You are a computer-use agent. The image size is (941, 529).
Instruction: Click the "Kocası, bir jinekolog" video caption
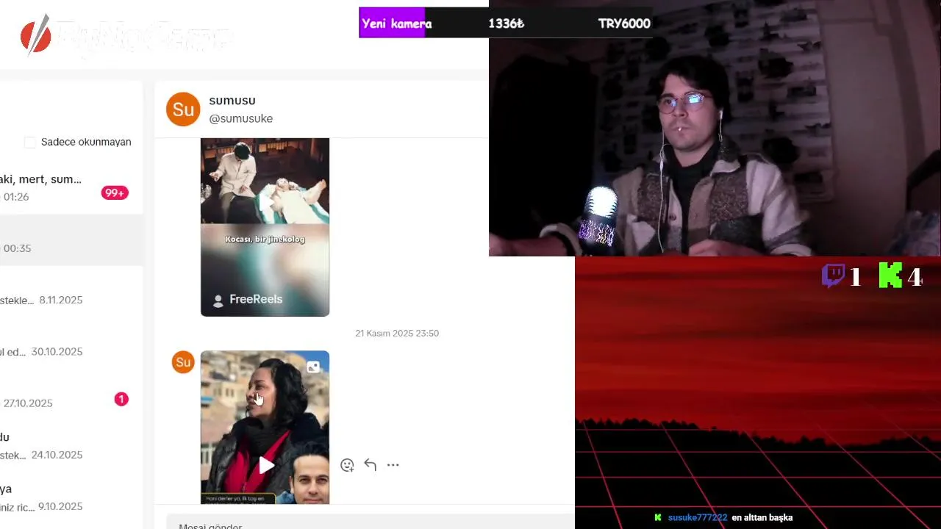pyautogui.click(x=265, y=240)
